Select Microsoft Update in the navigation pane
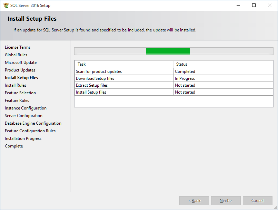 coord(20,62)
